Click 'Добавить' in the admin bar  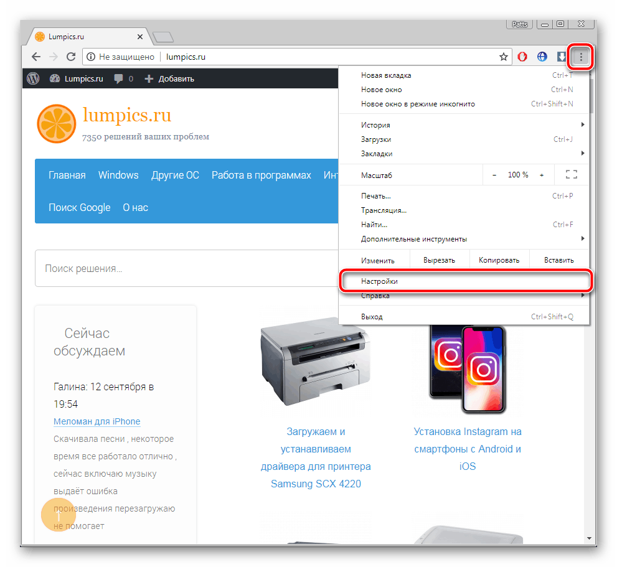point(169,78)
